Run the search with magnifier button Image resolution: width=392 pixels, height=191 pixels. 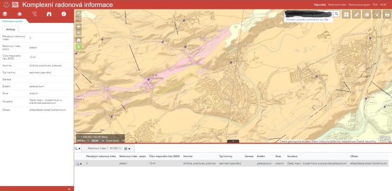point(337,14)
